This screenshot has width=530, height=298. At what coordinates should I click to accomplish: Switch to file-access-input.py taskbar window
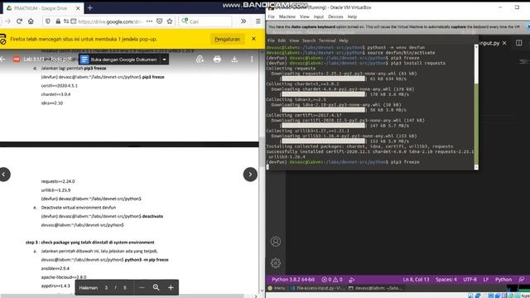(317, 288)
